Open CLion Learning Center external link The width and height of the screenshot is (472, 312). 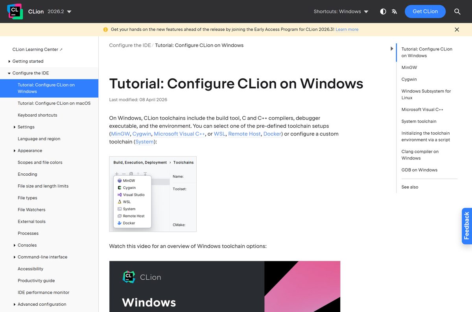[37, 49]
